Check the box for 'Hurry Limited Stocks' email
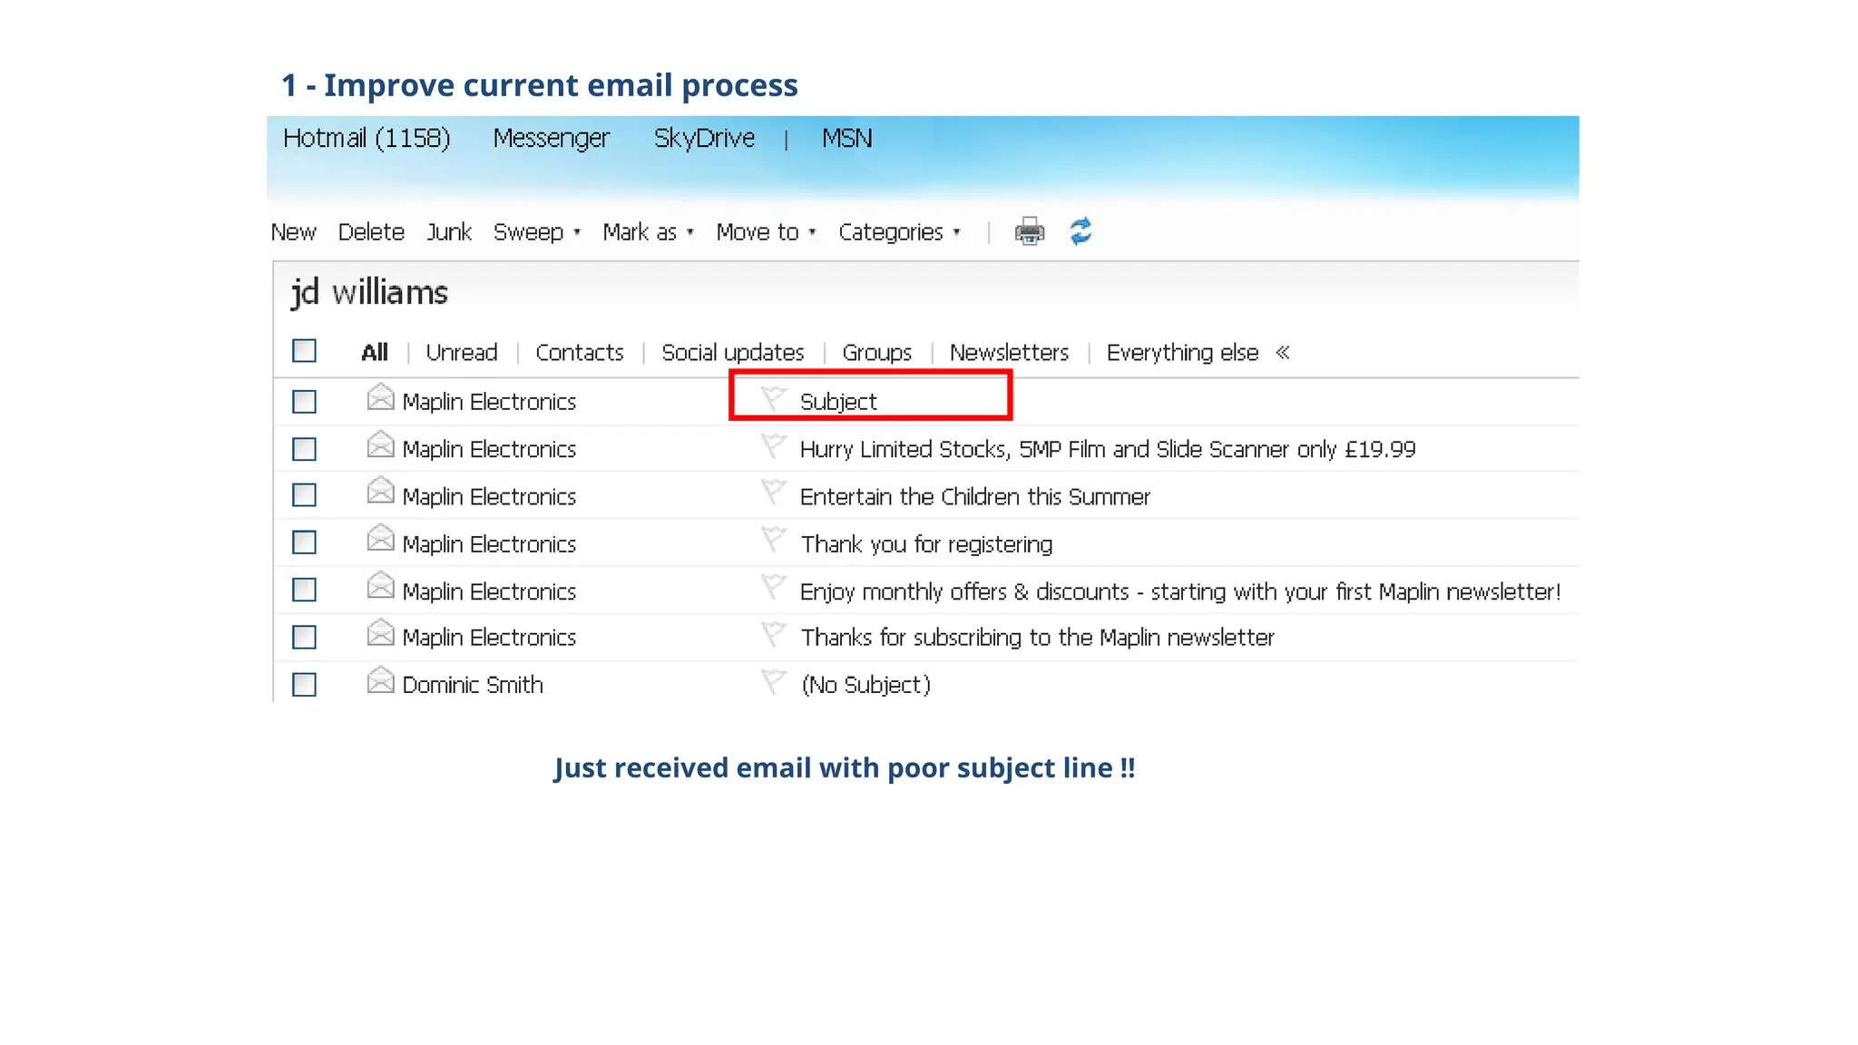The height and width of the screenshot is (1045, 1858). [x=304, y=449]
